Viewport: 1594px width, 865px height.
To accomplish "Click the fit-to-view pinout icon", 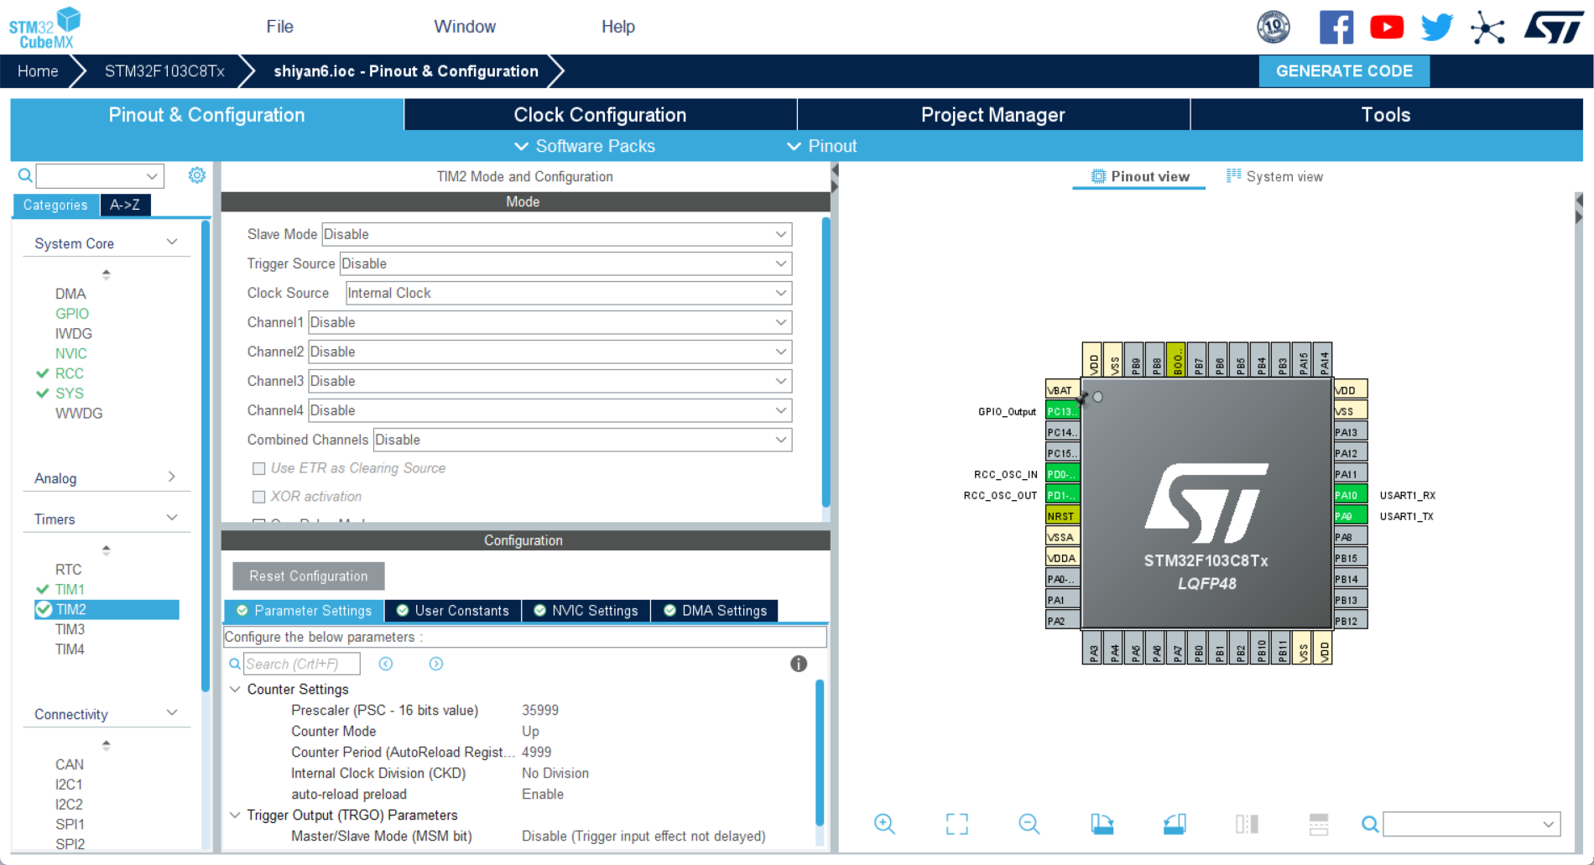I will point(956,824).
